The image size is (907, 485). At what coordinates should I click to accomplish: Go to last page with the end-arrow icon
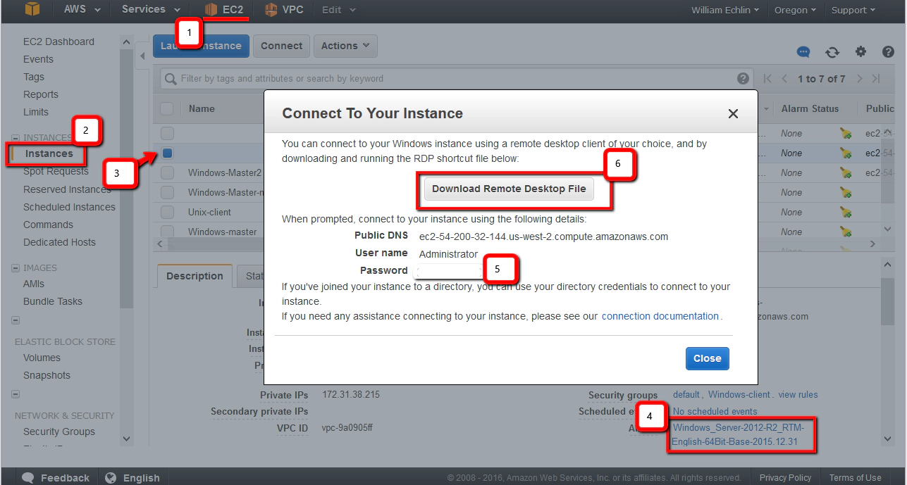tap(877, 78)
